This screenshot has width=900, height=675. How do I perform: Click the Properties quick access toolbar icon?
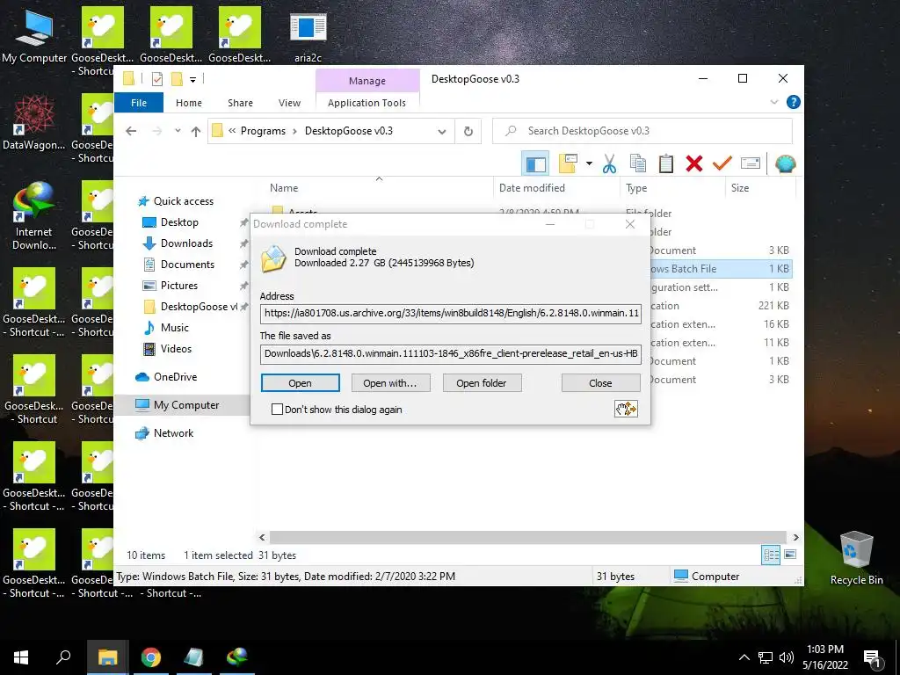pos(156,79)
